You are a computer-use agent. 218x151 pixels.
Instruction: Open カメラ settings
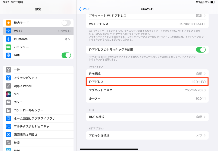tap(38, 102)
